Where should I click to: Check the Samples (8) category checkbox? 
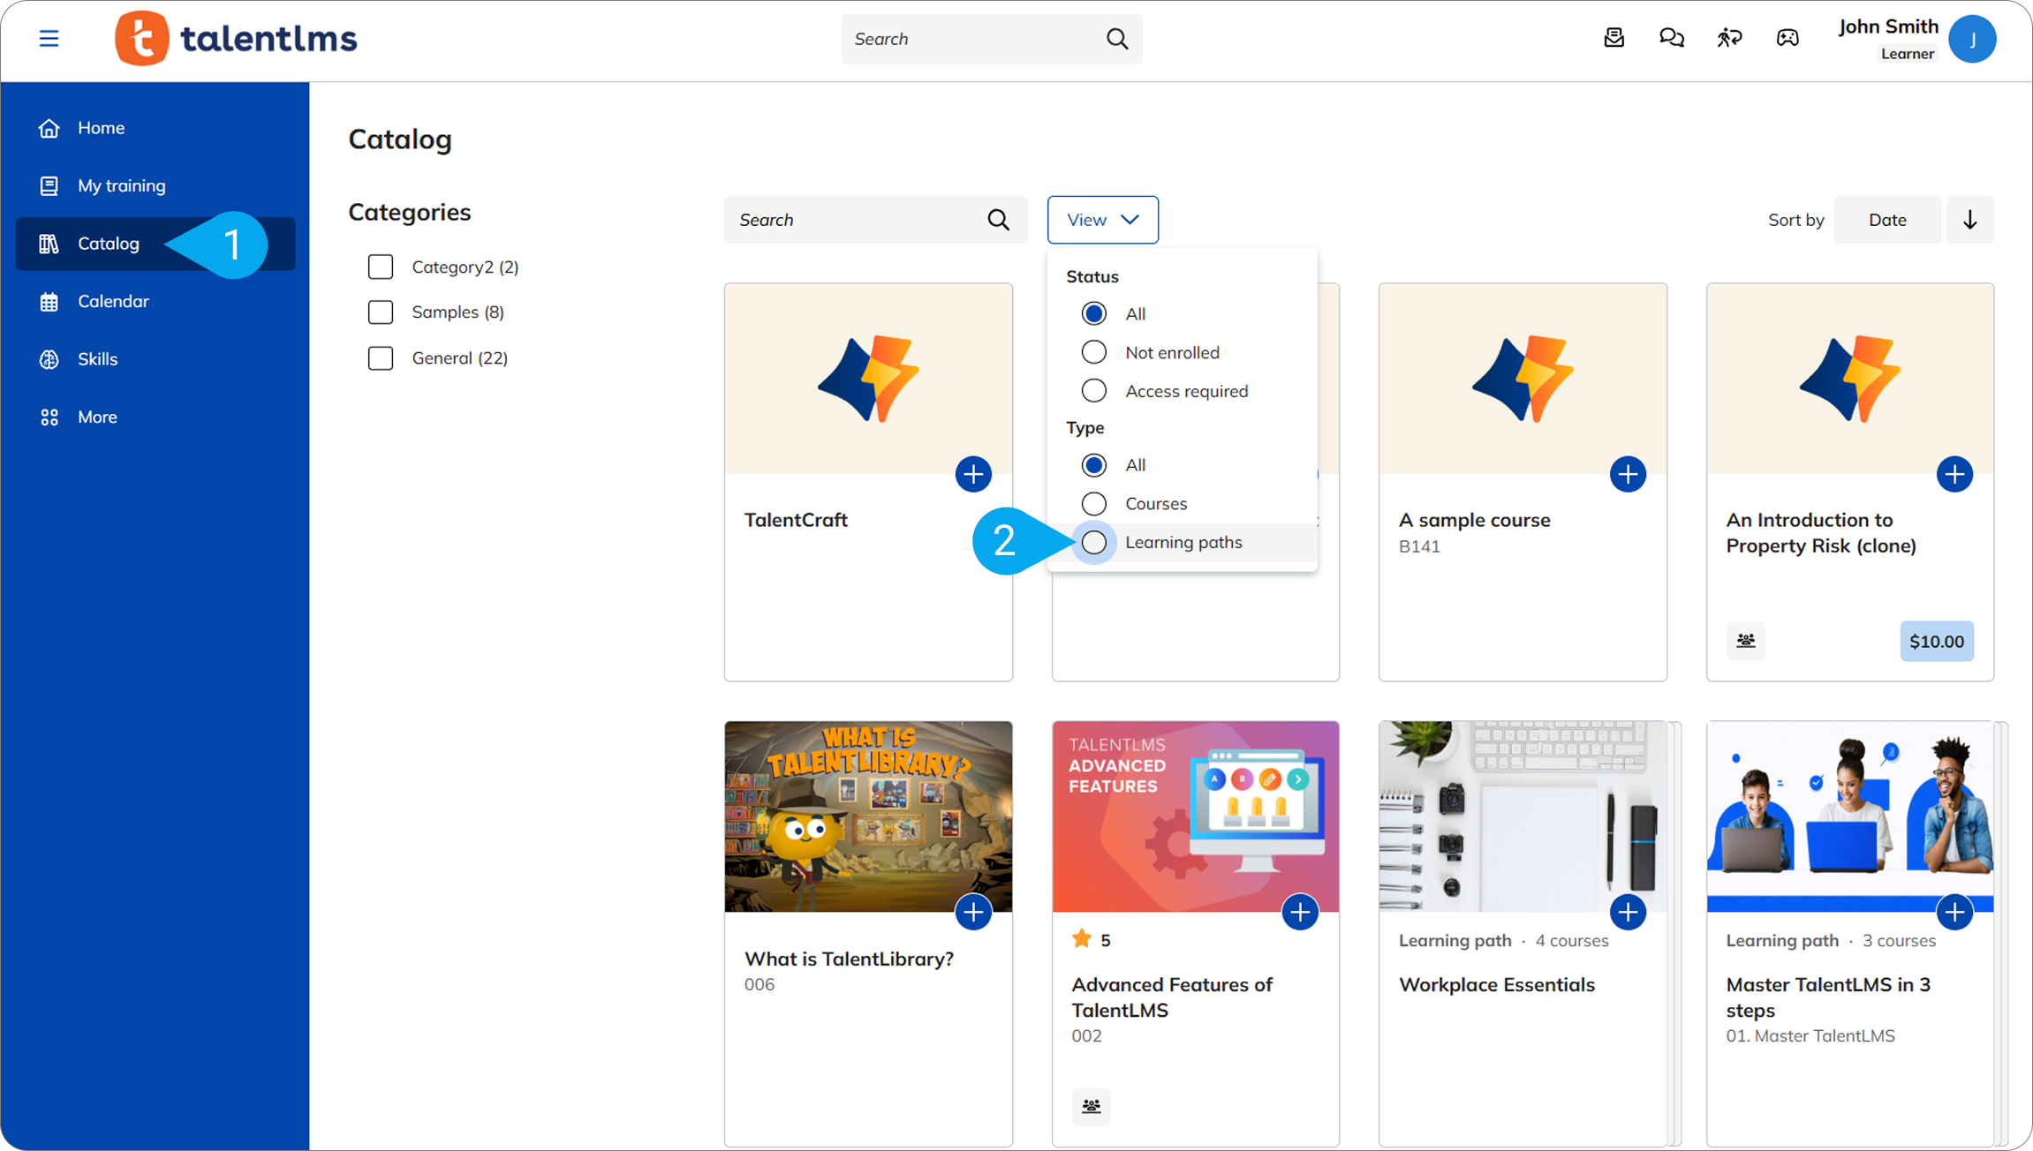pos(381,312)
